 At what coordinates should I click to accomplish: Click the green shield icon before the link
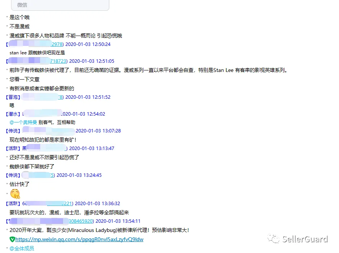[12, 239]
